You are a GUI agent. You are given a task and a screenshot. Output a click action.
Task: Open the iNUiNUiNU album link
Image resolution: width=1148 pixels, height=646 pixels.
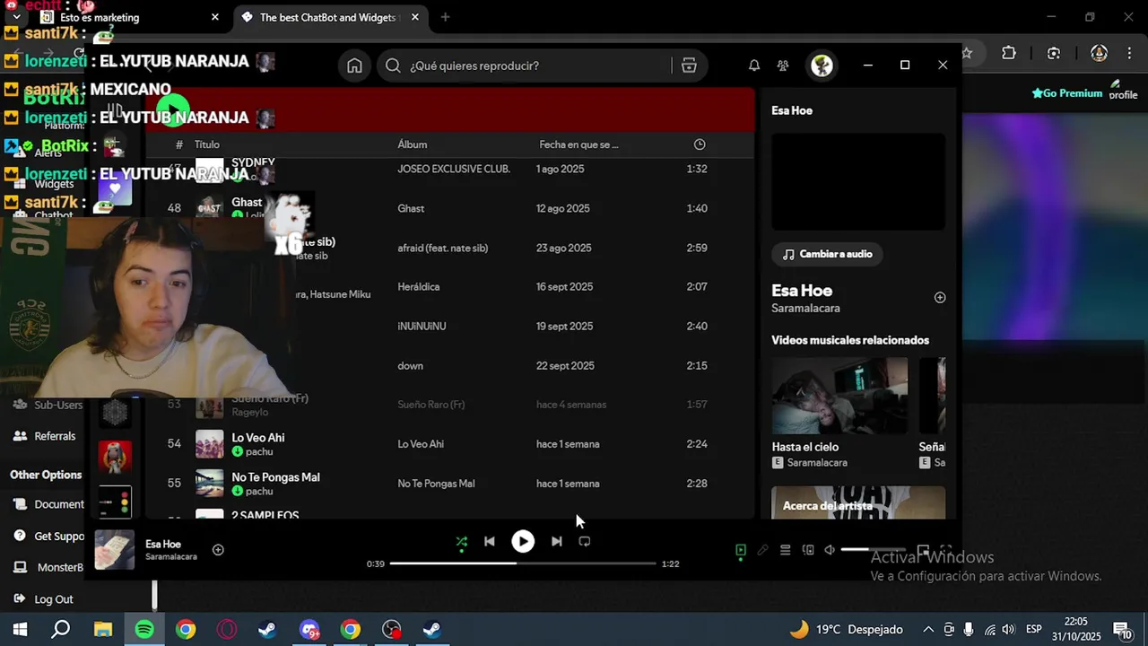[x=422, y=327]
